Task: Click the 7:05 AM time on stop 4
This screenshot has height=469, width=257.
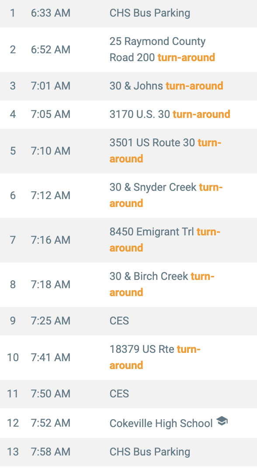Action: [51, 114]
